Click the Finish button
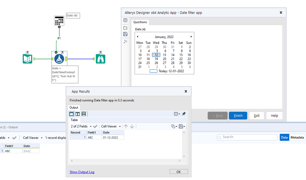306x180 pixels. [x=238, y=116]
